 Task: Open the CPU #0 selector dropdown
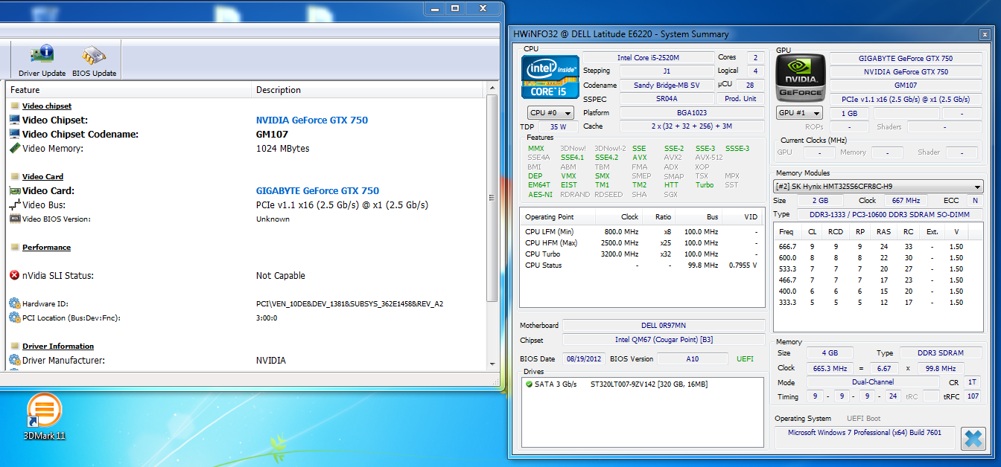550,113
